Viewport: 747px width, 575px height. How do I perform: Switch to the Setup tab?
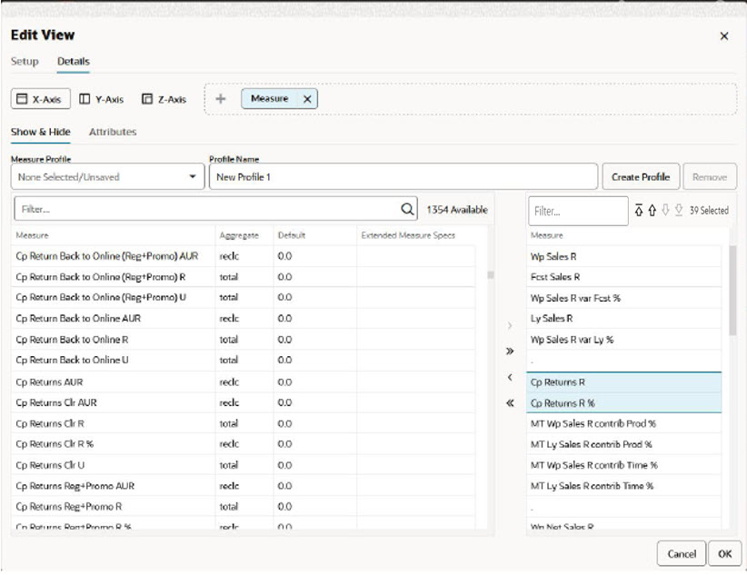click(x=25, y=62)
